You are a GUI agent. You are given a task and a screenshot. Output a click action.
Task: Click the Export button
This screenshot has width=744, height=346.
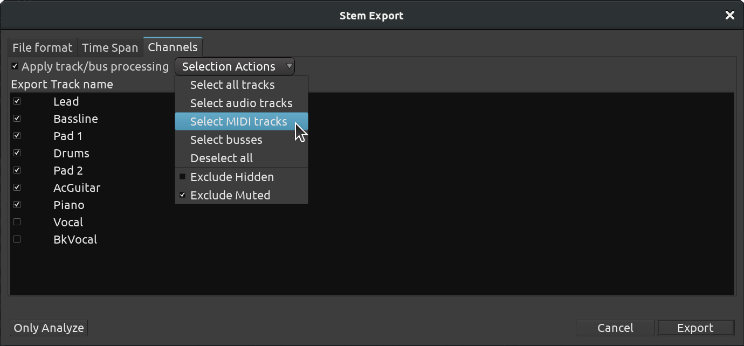[695, 328]
